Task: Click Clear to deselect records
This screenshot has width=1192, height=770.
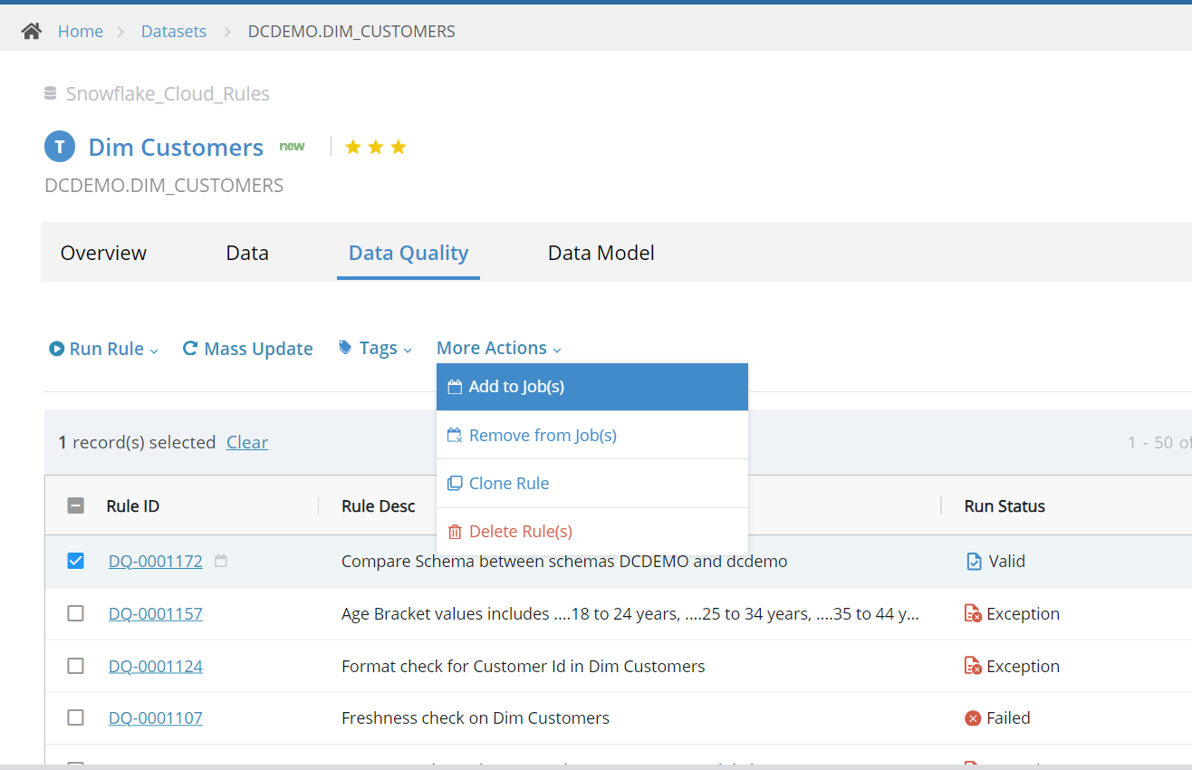Action: click(247, 442)
